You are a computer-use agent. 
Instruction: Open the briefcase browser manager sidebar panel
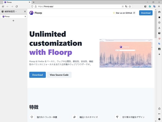click(159, 12)
